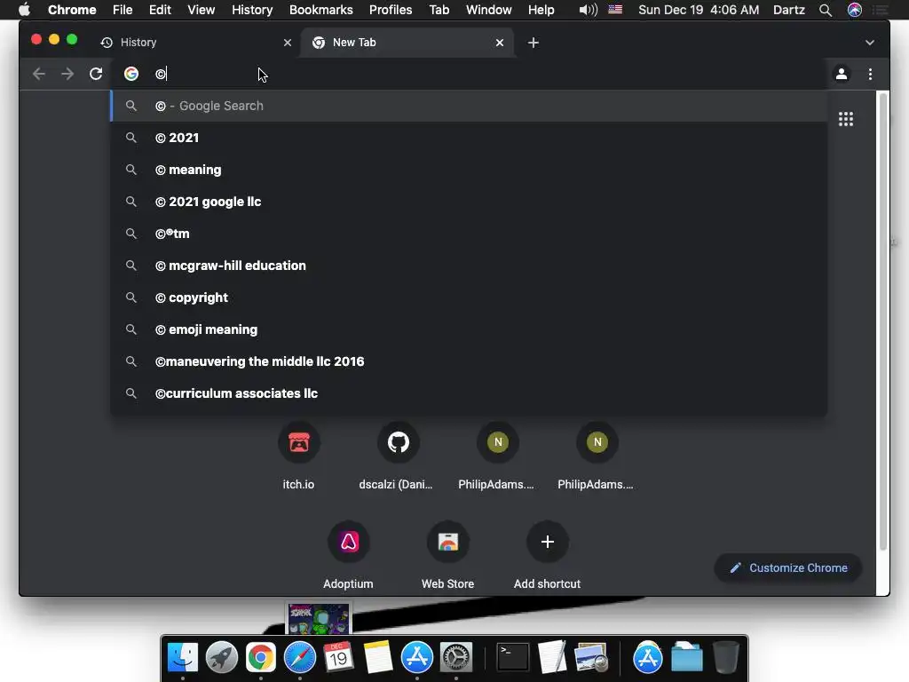Select the '© - Google Search' suggestion

pyautogui.click(x=469, y=106)
